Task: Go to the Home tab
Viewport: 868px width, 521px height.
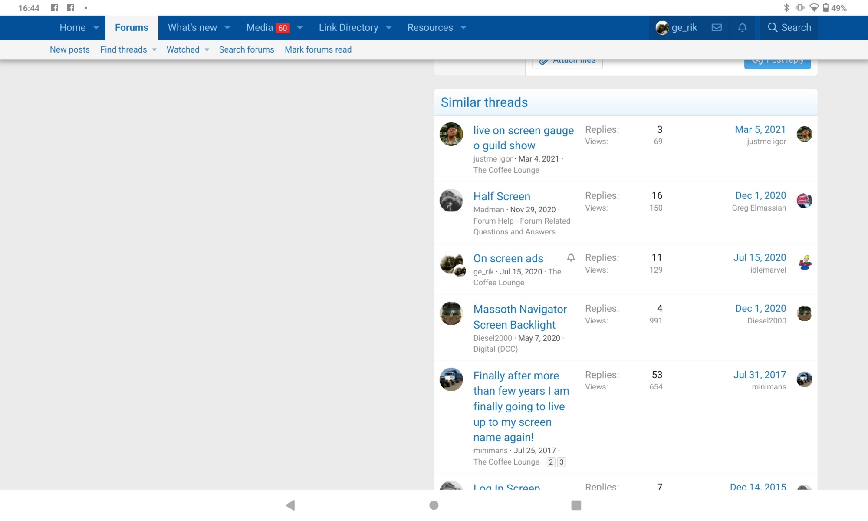Action: [72, 27]
